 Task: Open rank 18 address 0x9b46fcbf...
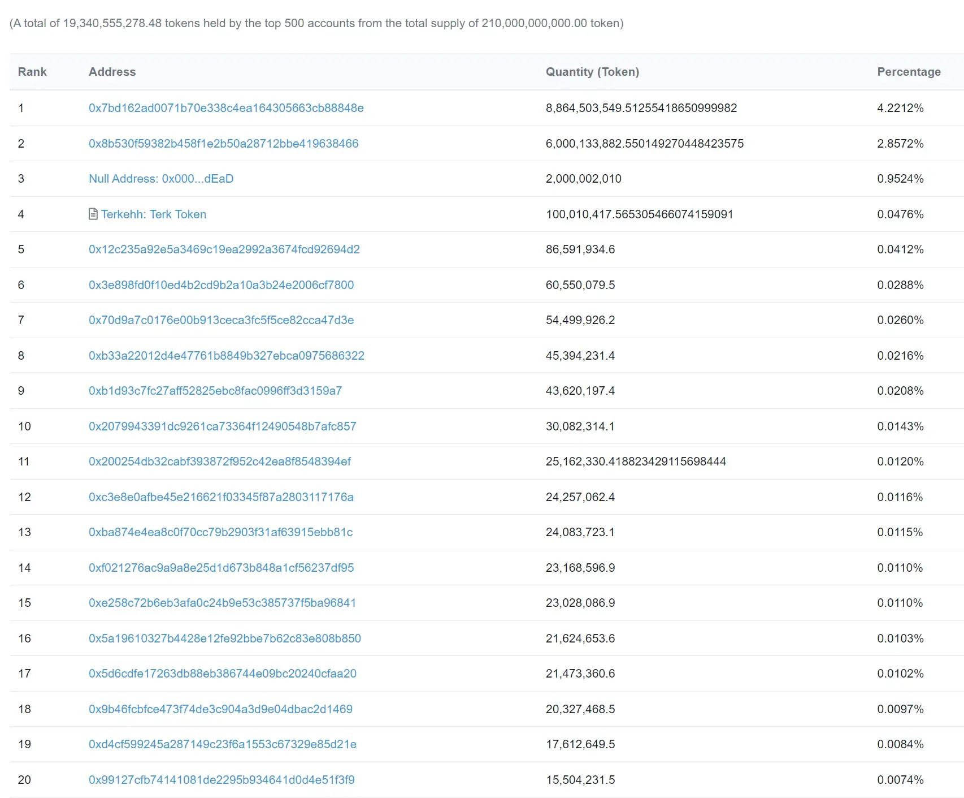tap(220, 709)
